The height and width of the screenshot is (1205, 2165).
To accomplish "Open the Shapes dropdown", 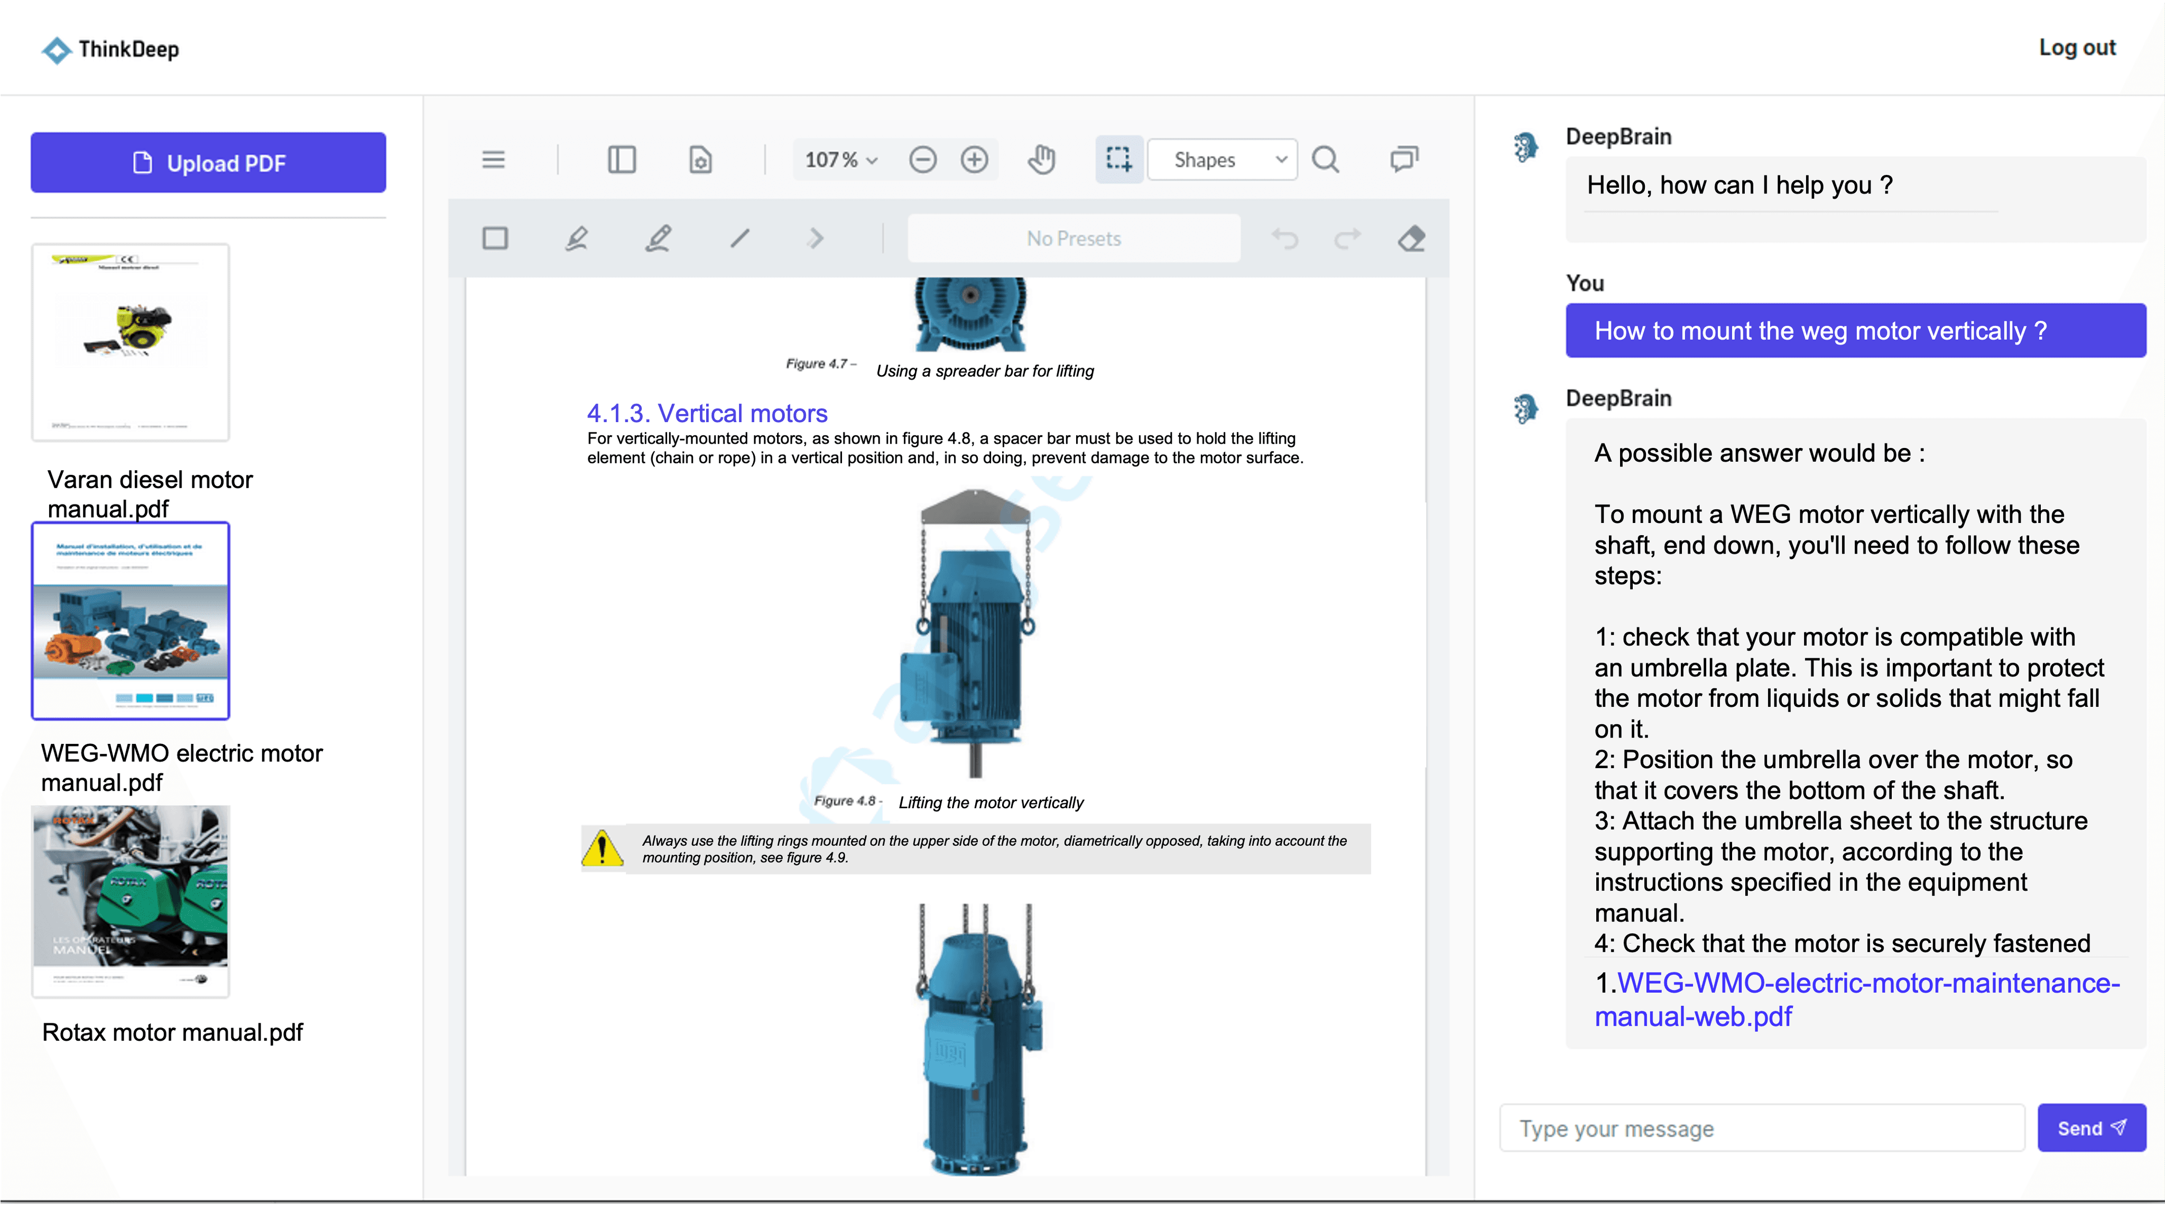I will pos(1223,160).
